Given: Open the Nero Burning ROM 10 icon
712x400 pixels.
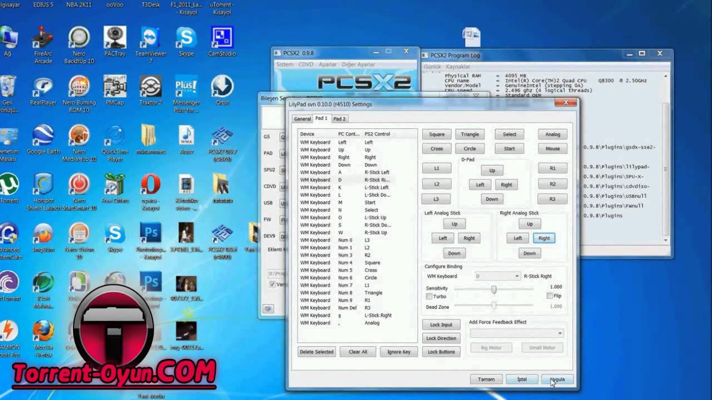Looking at the screenshot, I should click(78, 94).
